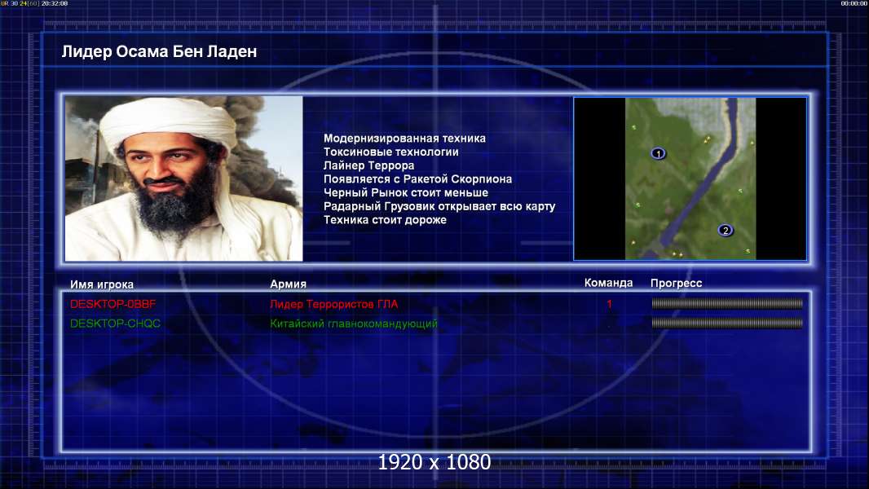Click the army "Китайский главнокомандующий"

tap(354, 324)
